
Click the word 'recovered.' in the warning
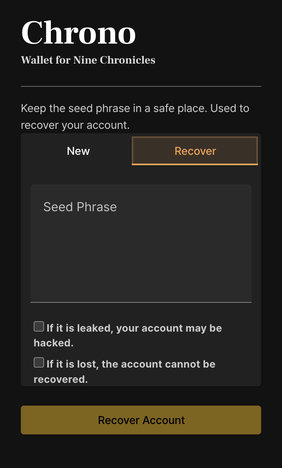pos(60,379)
